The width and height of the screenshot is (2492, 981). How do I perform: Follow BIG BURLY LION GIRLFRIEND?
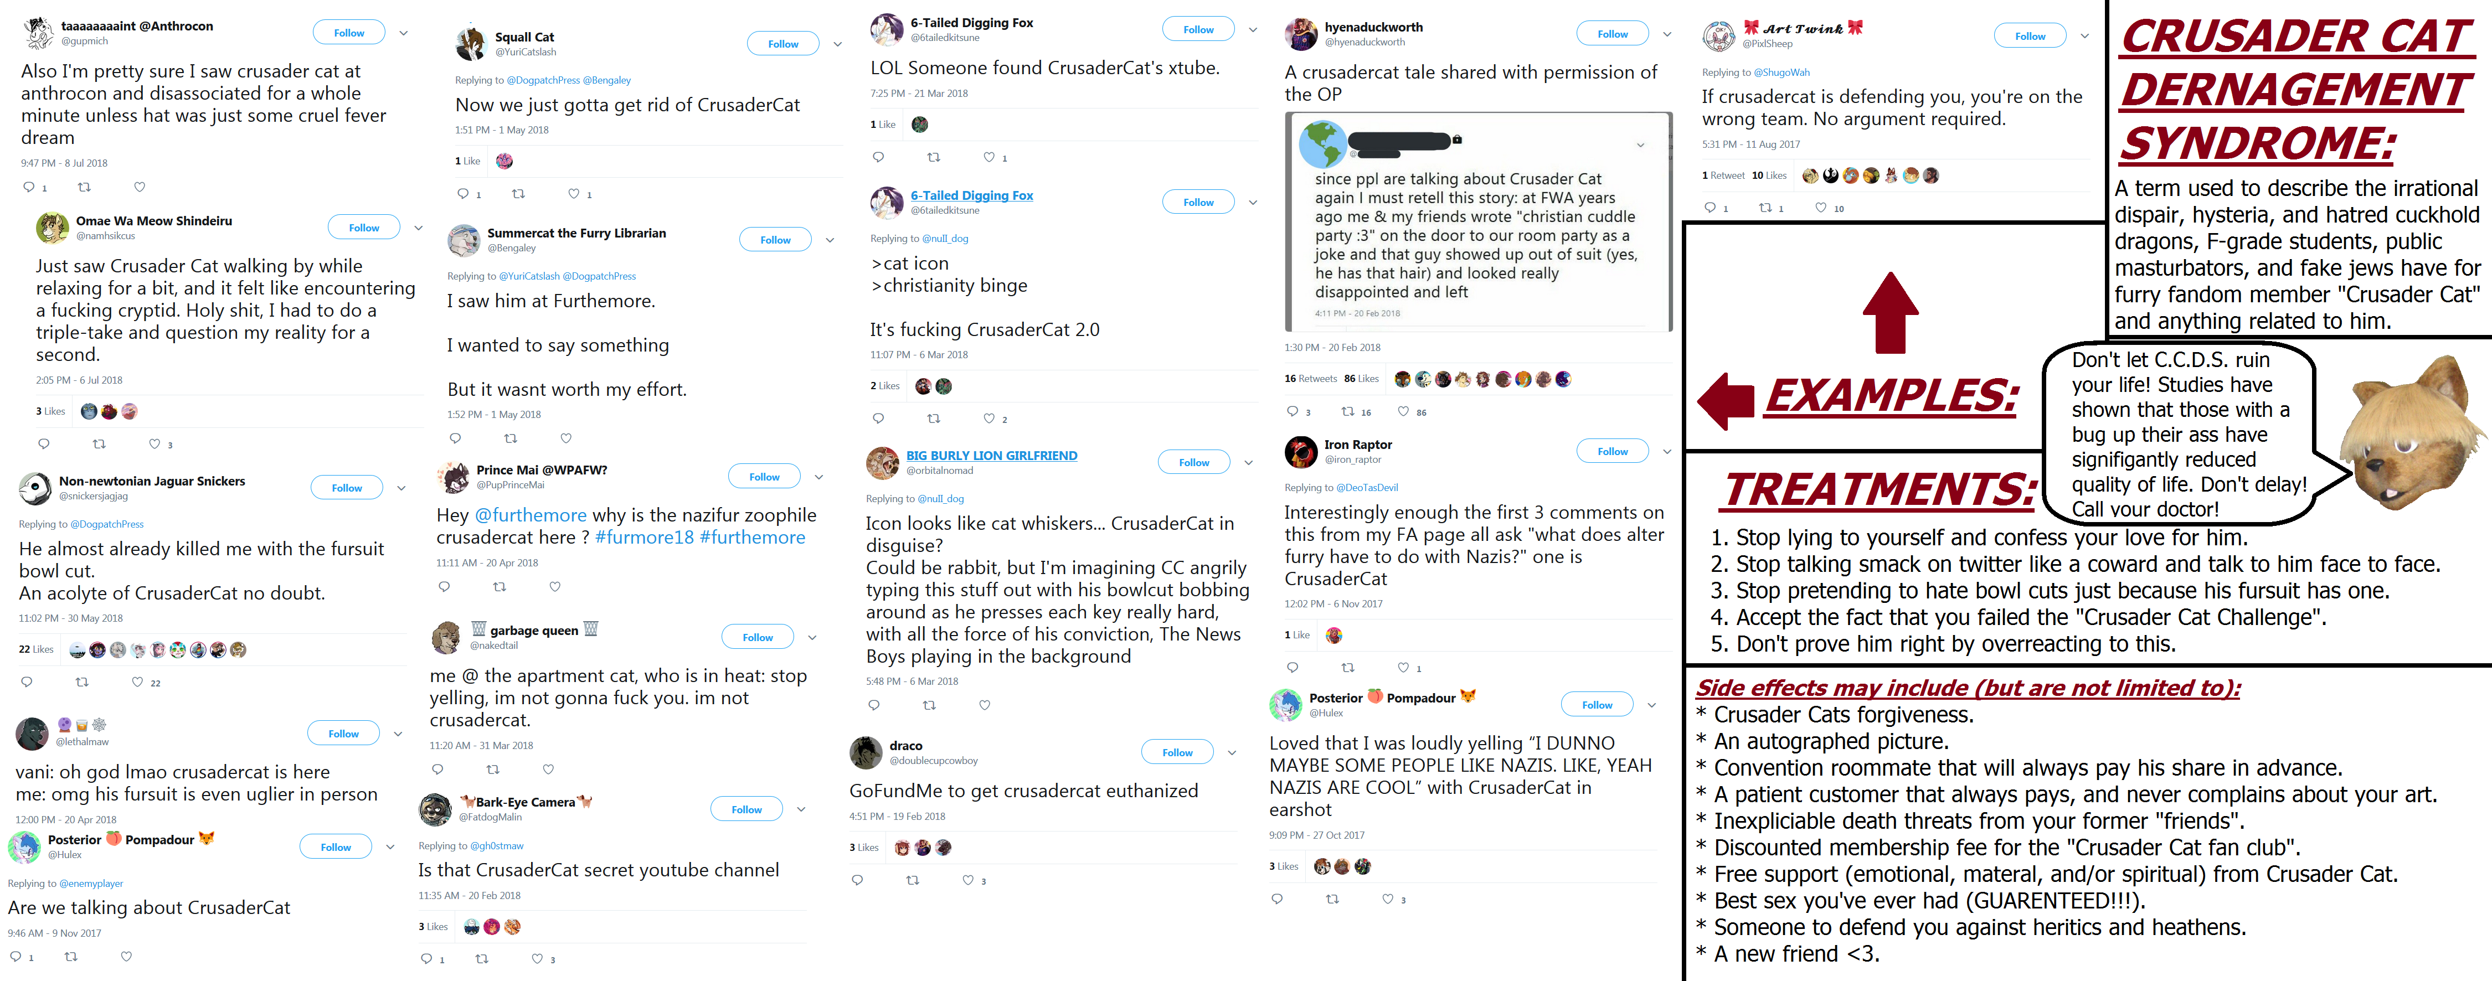coord(1194,462)
